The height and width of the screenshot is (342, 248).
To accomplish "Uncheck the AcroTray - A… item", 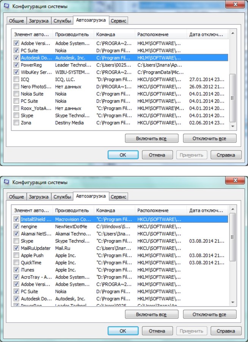I will pos(16,277).
